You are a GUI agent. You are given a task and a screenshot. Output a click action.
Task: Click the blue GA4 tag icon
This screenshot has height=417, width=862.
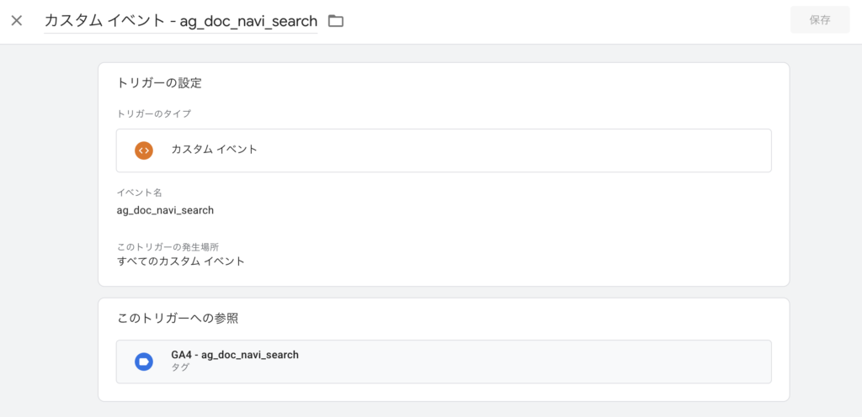[x=144, y=362]
